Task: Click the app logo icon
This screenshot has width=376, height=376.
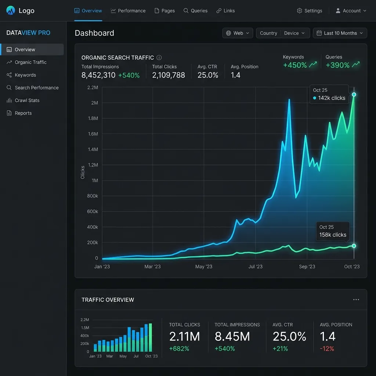Action: pyautogui.click(x=11, y=10)
